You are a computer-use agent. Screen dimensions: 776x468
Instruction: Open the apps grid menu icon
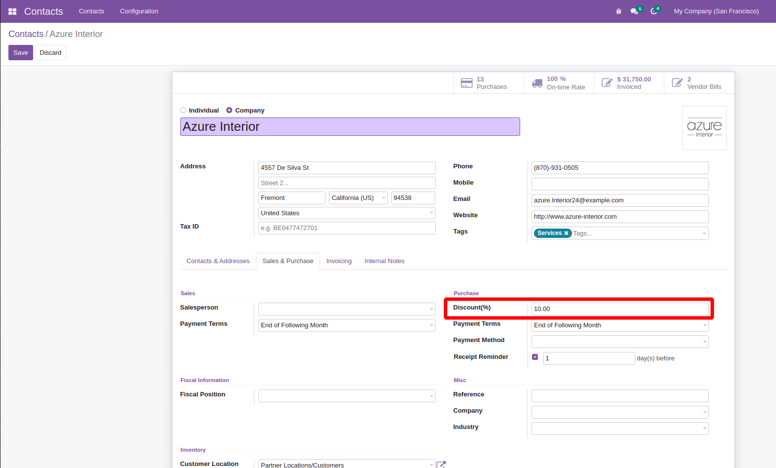click(12, 11)
